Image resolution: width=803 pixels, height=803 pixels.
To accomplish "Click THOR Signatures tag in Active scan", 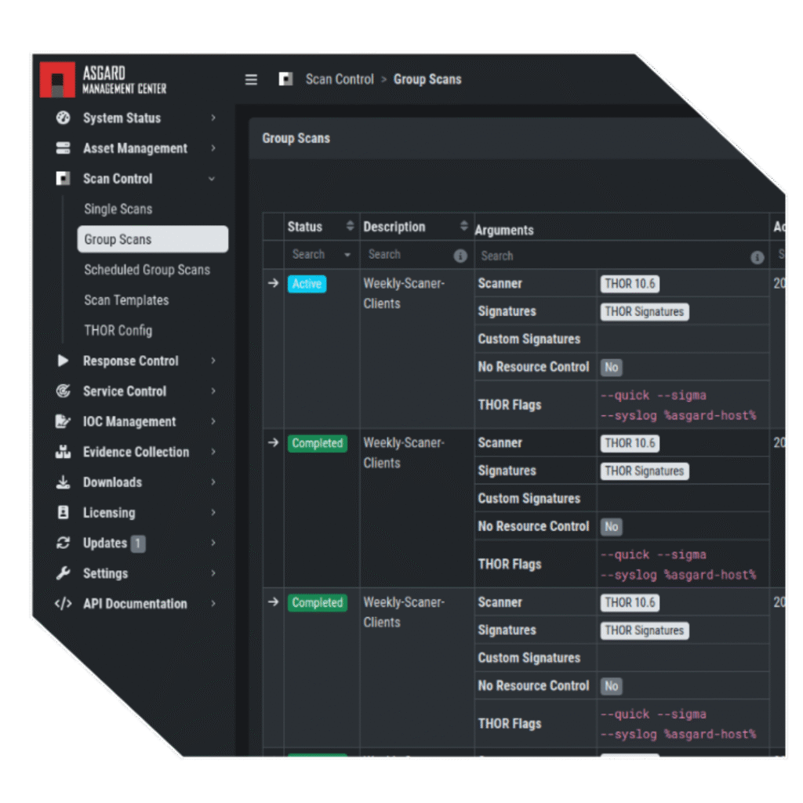I will coord(645,311).
